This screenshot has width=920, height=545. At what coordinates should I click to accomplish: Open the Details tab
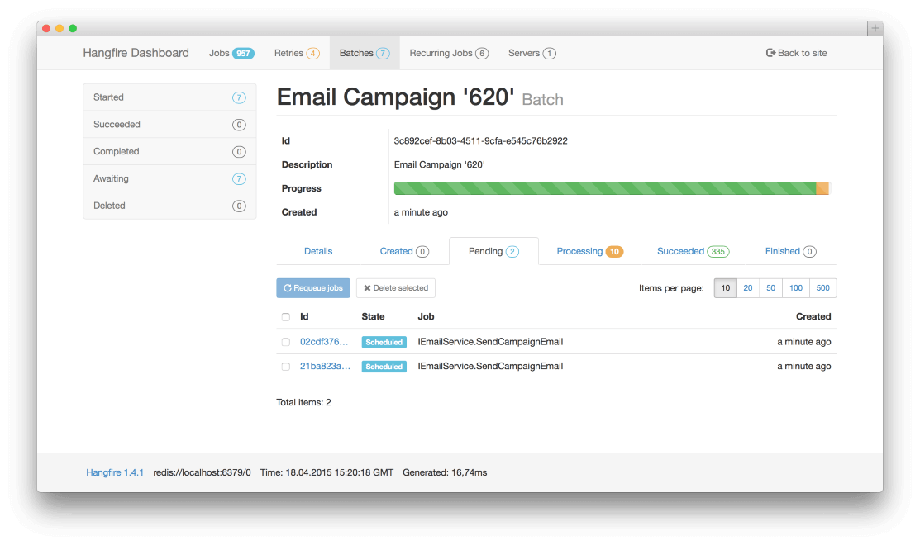tap(318, 251)
